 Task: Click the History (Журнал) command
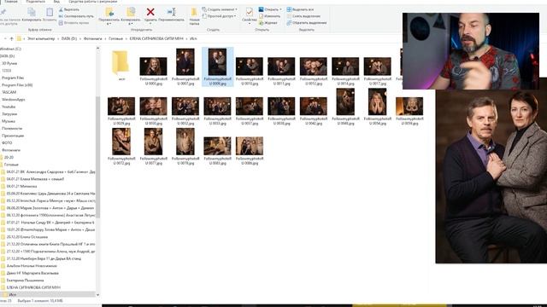point(268,23)
